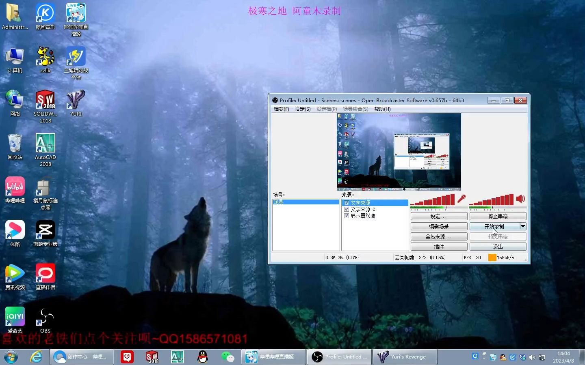Open the 哔哩哔哩直播姬 desktop icon
585x365 pixels.
click(76, 19)
